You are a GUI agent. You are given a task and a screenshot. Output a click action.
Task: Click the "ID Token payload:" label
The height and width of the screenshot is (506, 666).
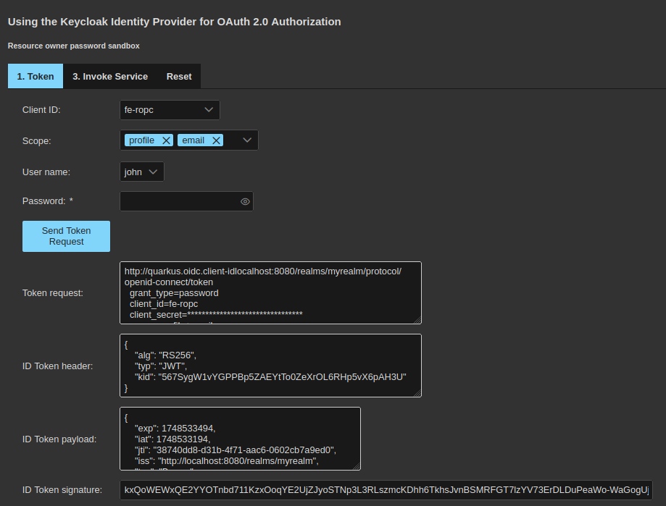tap(59, 439)
